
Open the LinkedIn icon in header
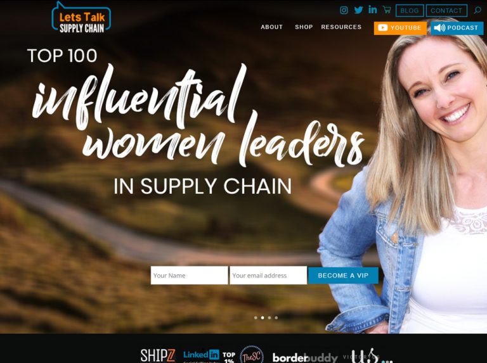(373, 10)
